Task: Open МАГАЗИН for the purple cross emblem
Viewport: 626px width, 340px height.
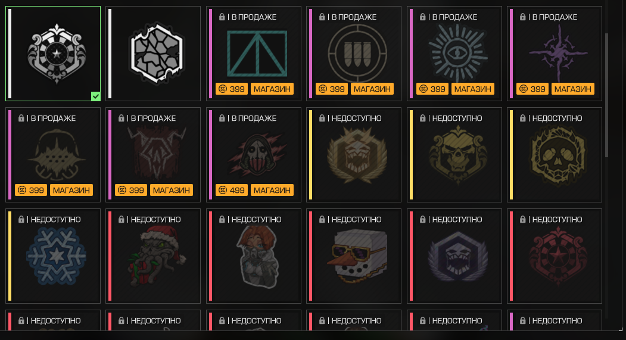Action: [572, 89]
